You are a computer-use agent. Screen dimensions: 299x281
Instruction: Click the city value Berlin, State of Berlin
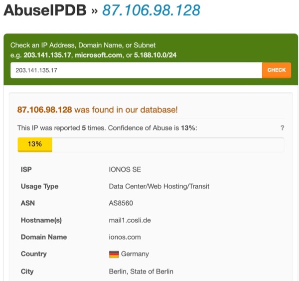141,271
